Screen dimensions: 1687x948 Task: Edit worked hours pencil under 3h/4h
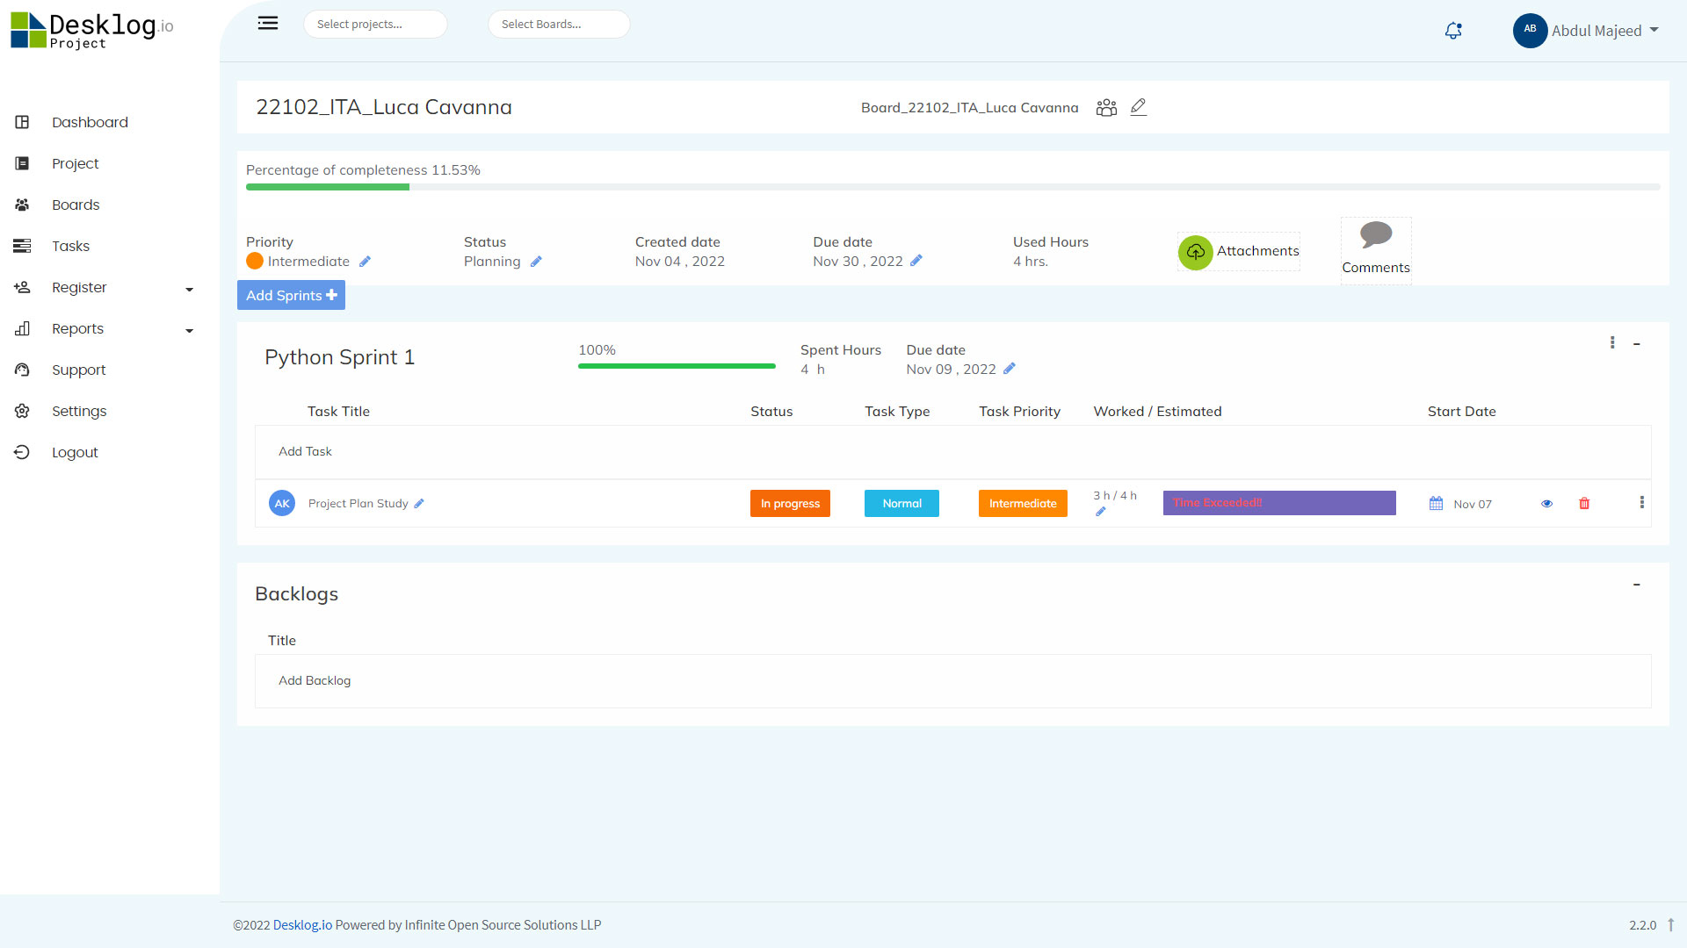click(x=1101, y=512)
